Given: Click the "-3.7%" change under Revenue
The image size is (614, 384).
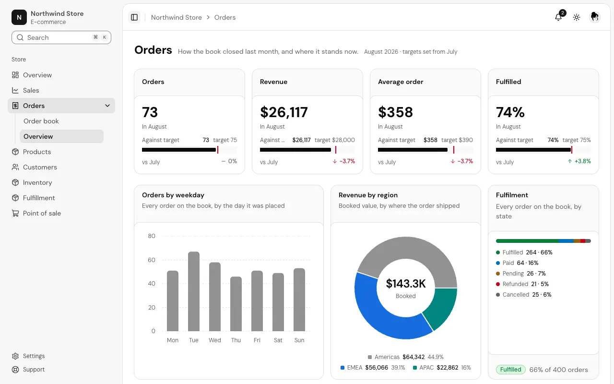Looking at the screenshot, I should click(344, 161).
